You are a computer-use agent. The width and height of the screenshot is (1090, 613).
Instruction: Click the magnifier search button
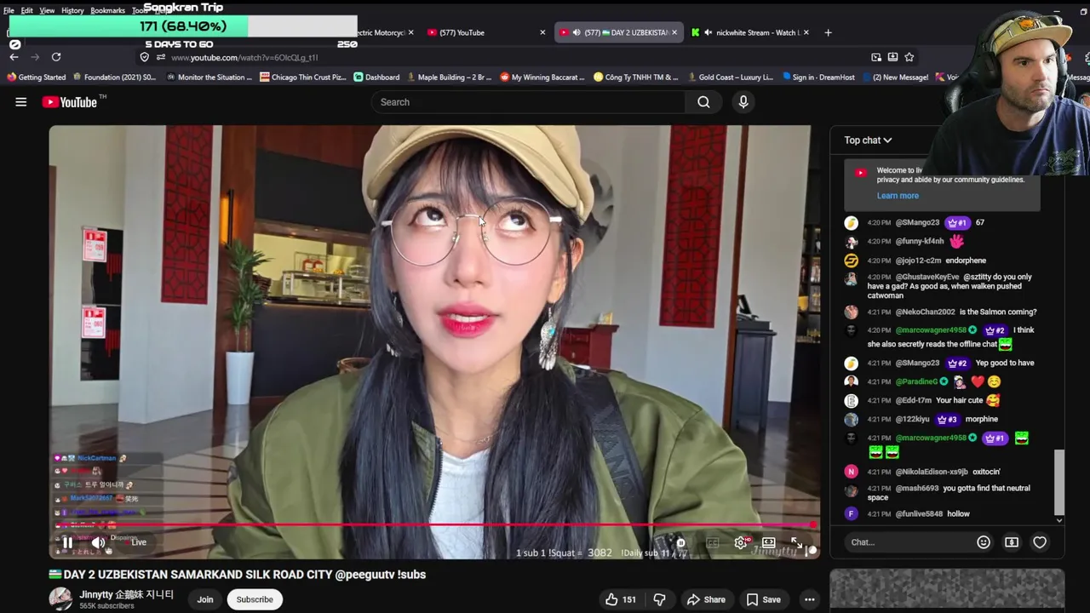click(703, 102)
